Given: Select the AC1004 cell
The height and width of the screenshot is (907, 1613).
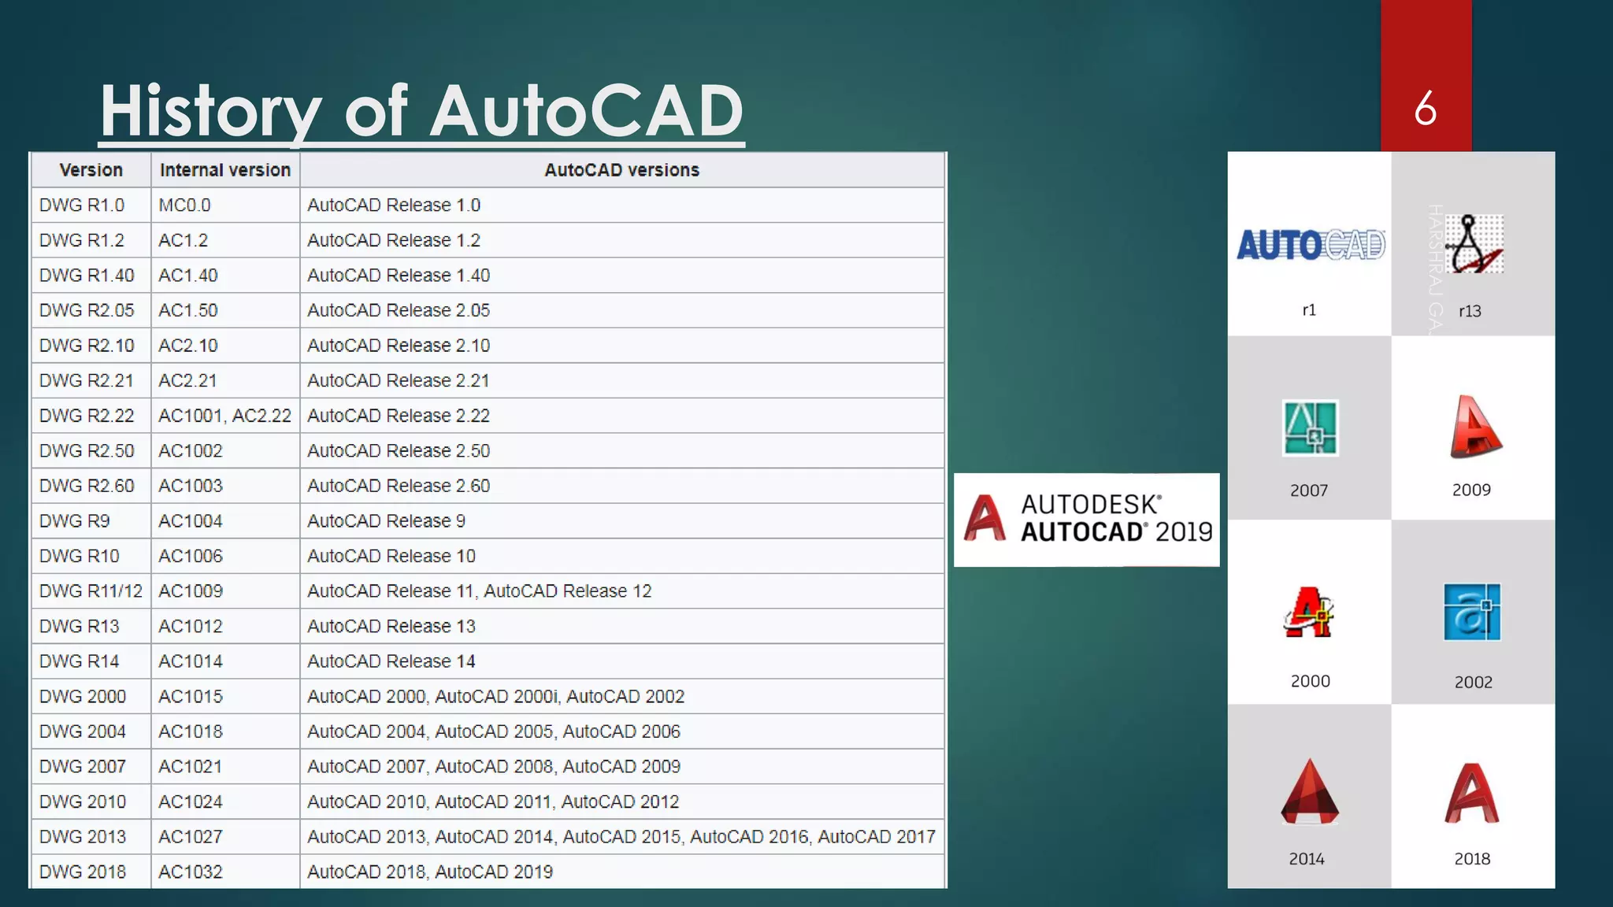Looking at the screenshot, I should pos(225,521).
